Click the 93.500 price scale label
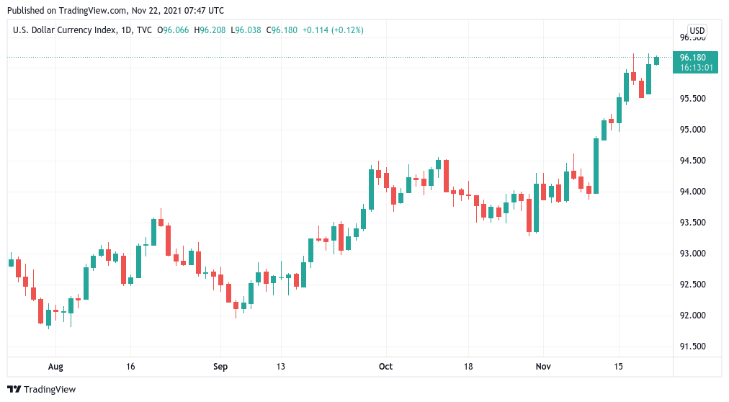 pos(693,223)
